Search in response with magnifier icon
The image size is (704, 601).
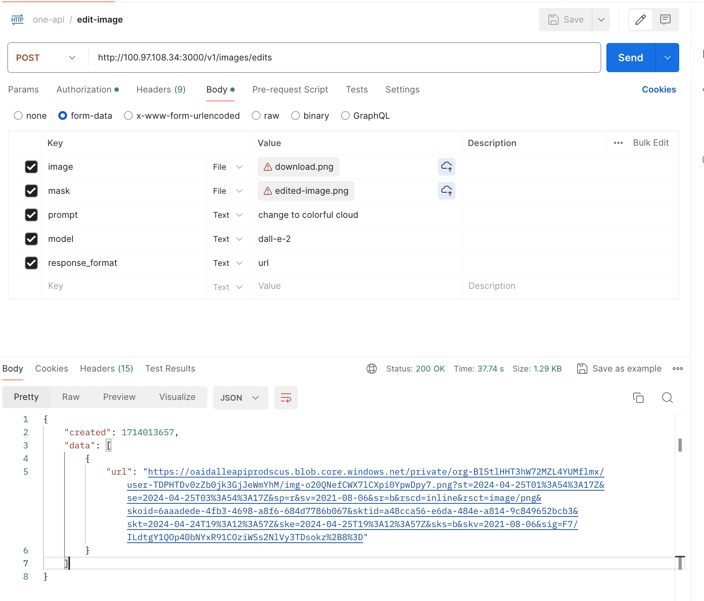667,398
